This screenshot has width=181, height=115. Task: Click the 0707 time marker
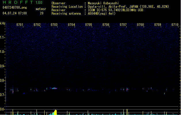click(x=123, y=25)
